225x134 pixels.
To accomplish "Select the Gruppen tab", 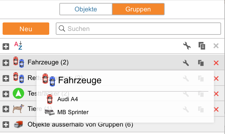I will click(138, 9).
